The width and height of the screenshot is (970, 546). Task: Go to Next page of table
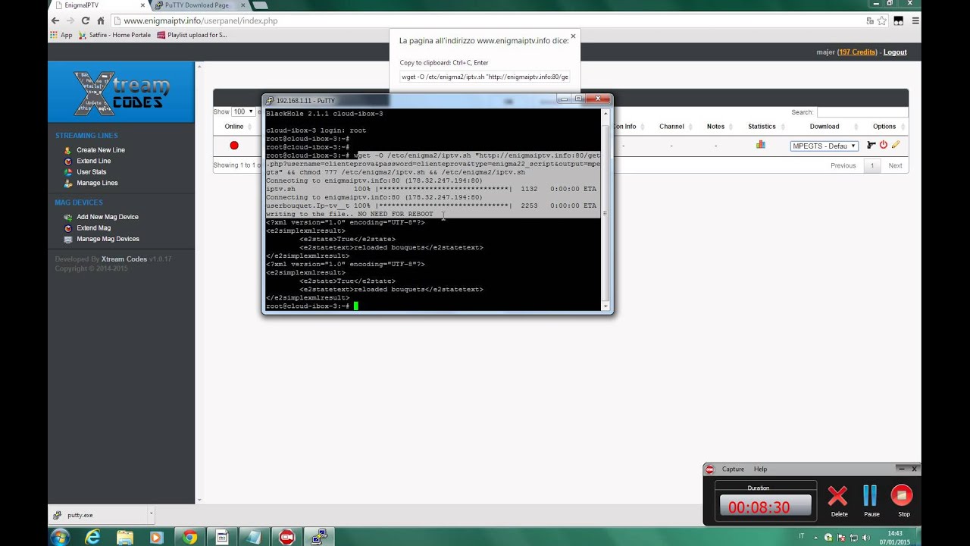(x=895, y=165)
